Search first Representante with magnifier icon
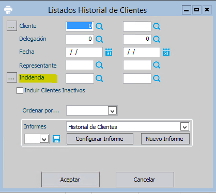 99,65
